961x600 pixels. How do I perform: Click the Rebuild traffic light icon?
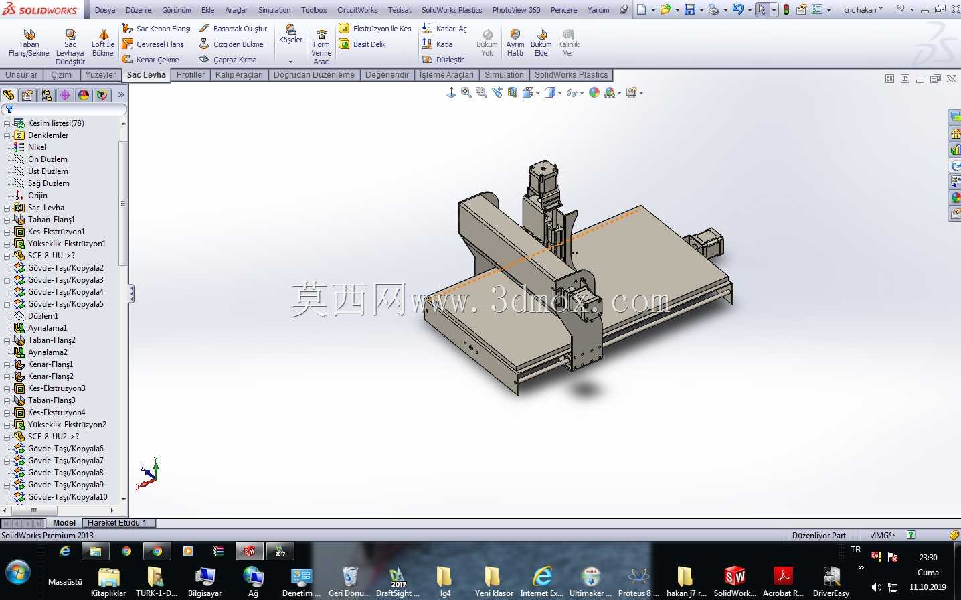[x=786, y=9]
